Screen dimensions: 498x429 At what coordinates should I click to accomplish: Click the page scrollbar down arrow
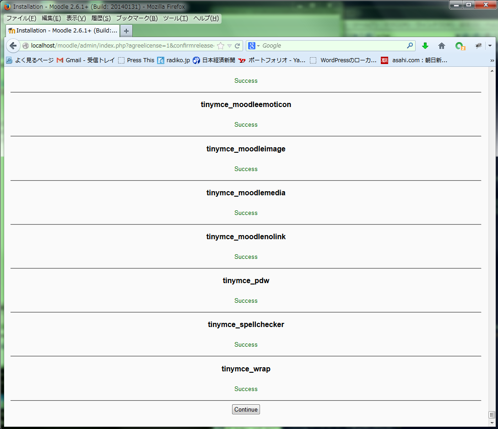click(492, 422)
